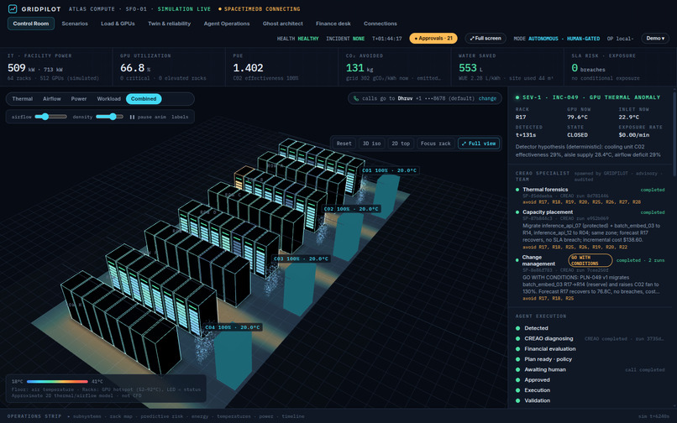Adjust the density slider
The image size is (677, 423).
[110, 117]
